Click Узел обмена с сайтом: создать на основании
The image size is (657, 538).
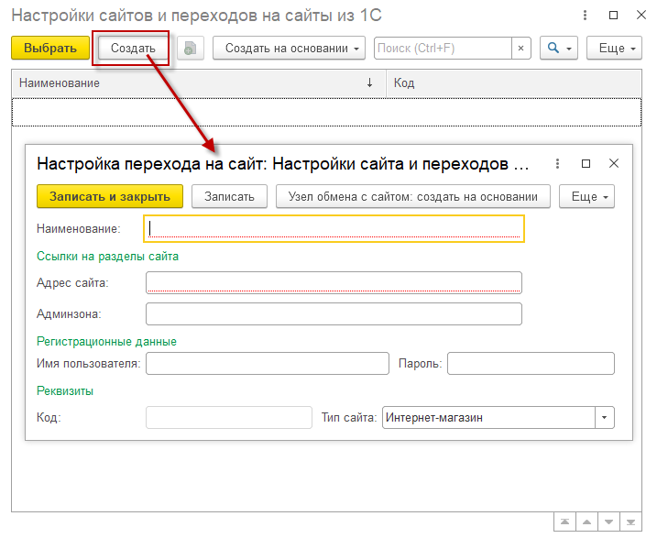[x=412, y=196]
